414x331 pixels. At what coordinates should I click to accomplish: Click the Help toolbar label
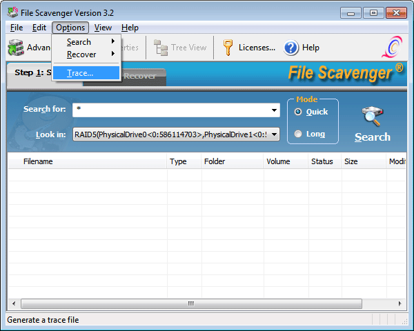310,48
